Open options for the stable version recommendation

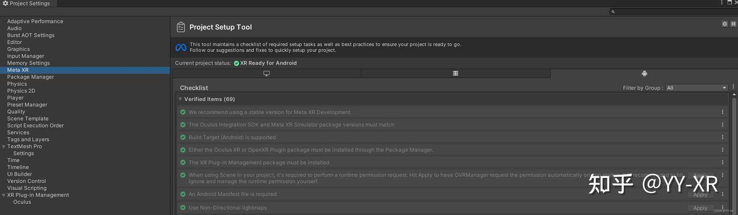[x=723, y=112]
